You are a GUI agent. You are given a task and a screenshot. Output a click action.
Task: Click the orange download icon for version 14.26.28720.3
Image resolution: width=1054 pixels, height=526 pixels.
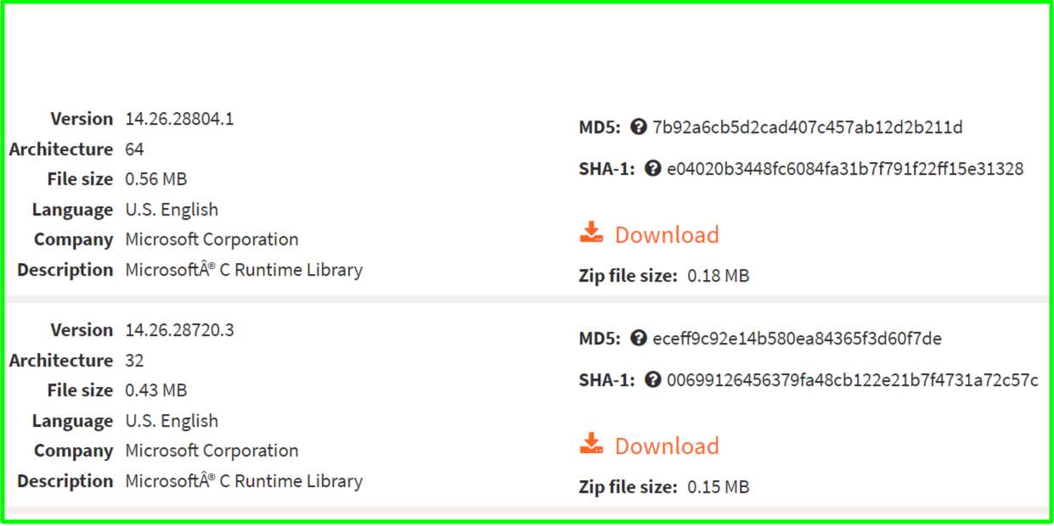[591, 445]
